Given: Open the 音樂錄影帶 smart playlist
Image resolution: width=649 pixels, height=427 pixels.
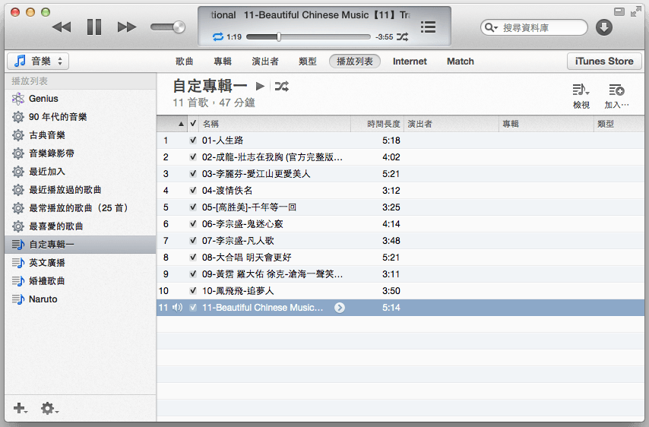Looking at the screenshot, I should pos(81,153).
